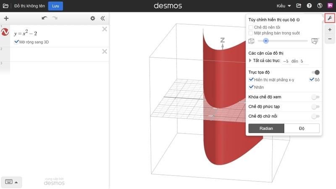Undo the last action
The height and width of the screenshot is (189, 336).
coord(45,18)
